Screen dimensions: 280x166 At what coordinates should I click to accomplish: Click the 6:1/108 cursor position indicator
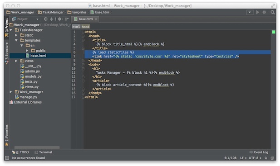point(231,158)
